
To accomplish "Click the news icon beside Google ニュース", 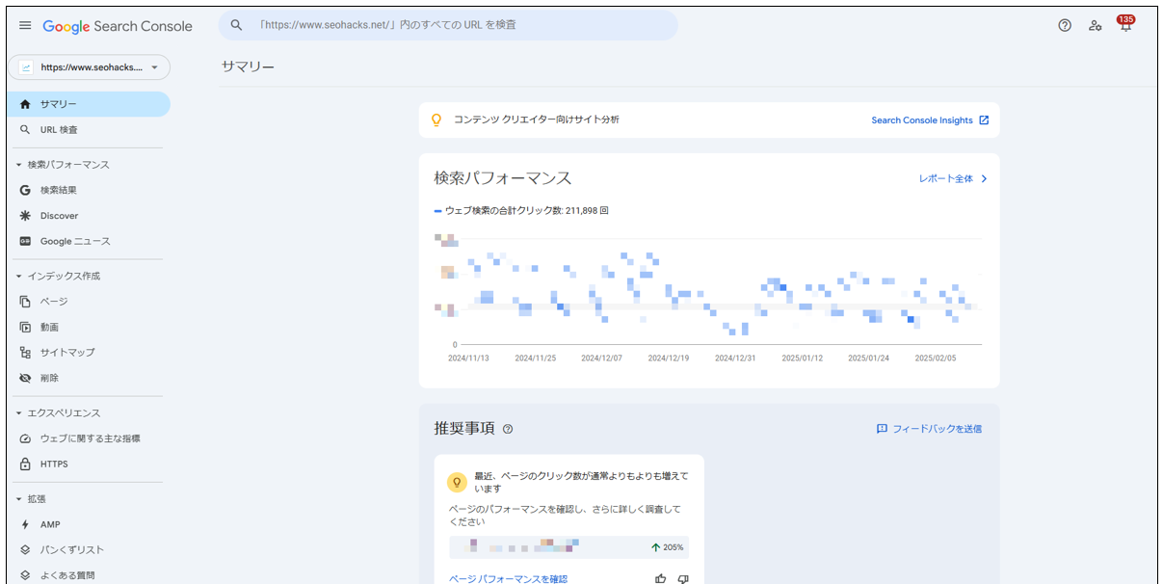I will tap(26, 241).
